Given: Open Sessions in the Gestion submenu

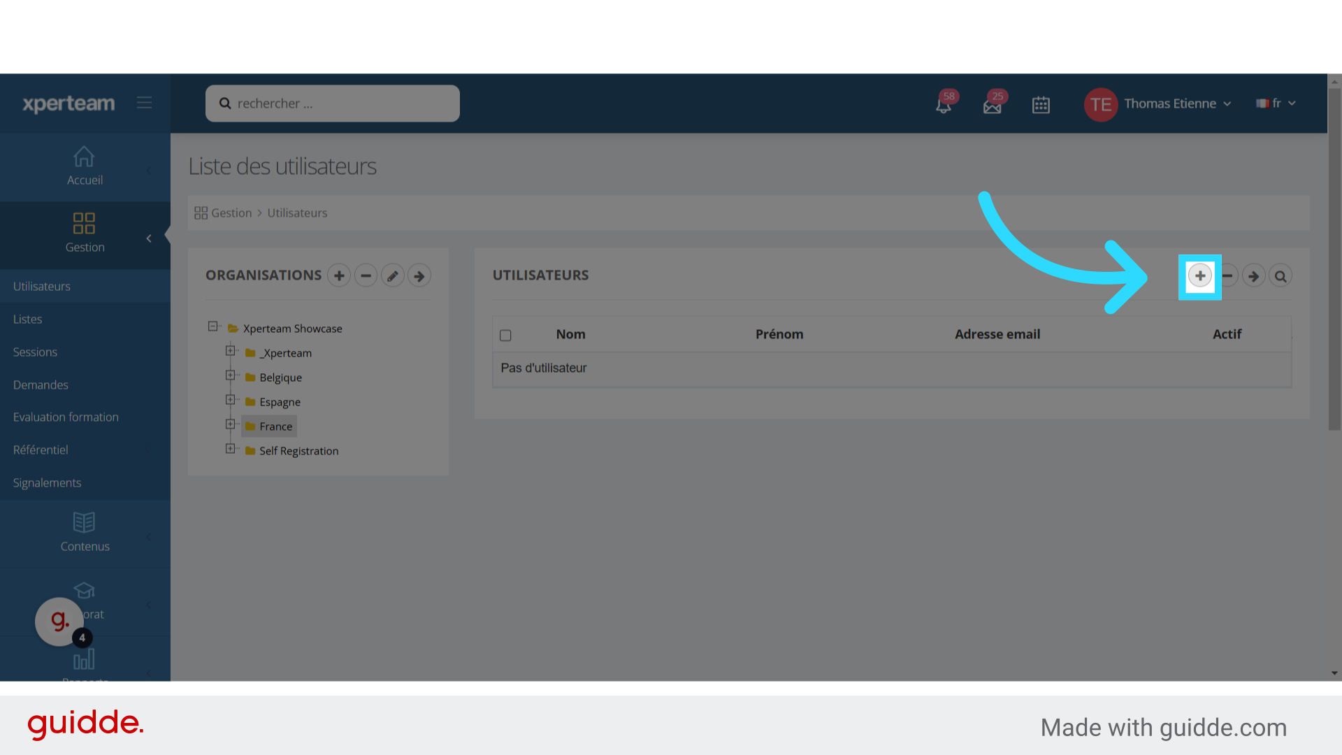Looking at the screenshot, I should [35, 352].
